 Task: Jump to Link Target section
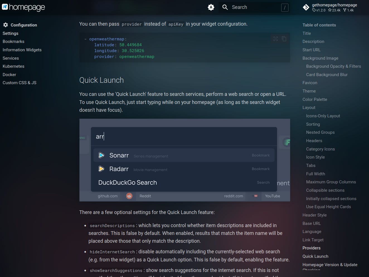(x=313, y=240)
